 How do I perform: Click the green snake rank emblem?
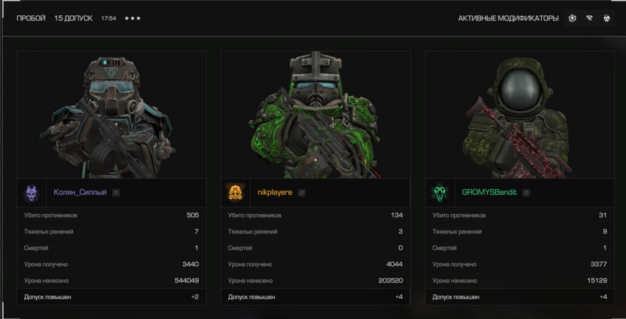pos(440,193)
